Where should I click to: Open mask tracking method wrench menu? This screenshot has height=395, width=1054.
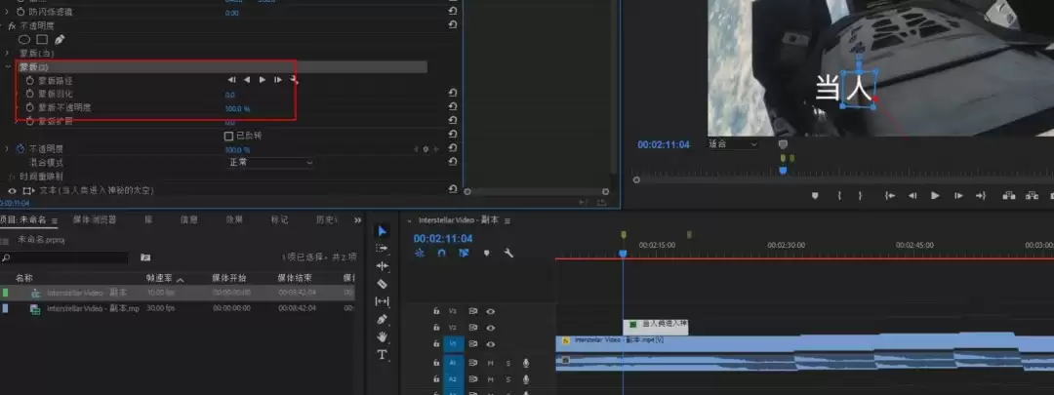pyautogui.click(x=293, y=80)
